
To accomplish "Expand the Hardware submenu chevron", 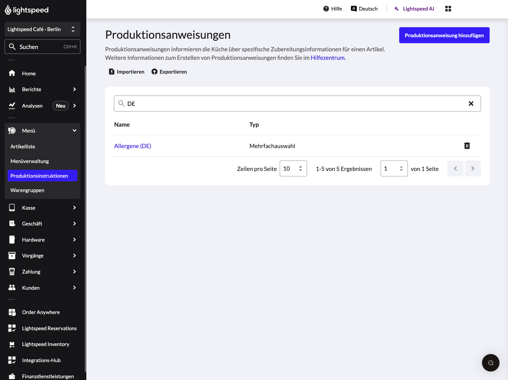I will 75,240.
